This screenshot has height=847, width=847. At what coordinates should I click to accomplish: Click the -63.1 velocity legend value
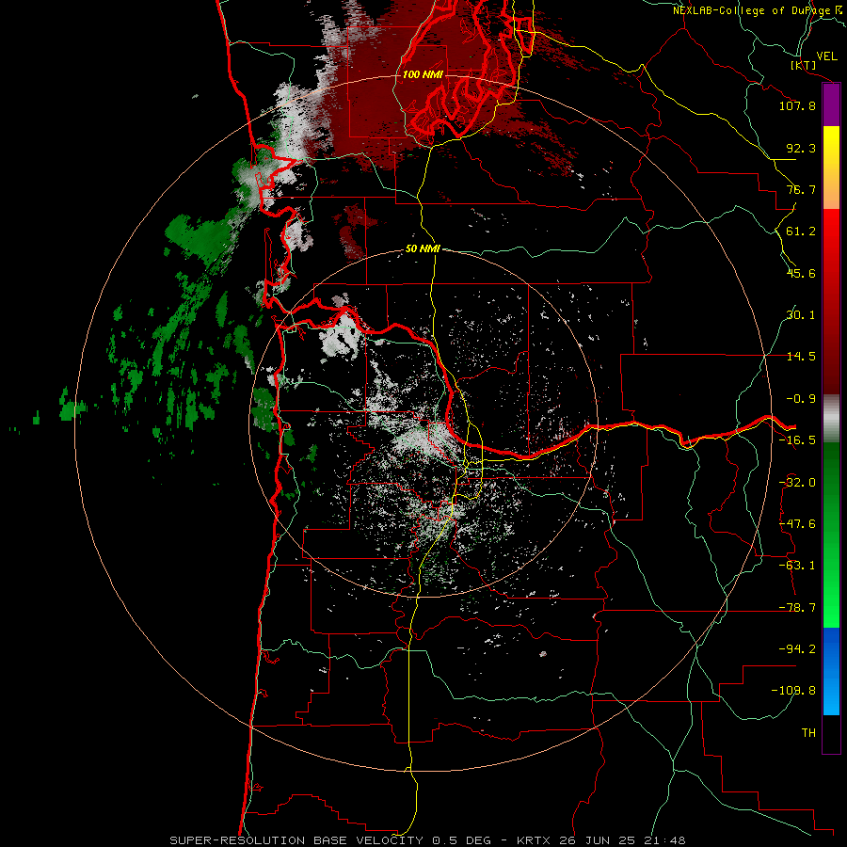(x=797, y=566)
